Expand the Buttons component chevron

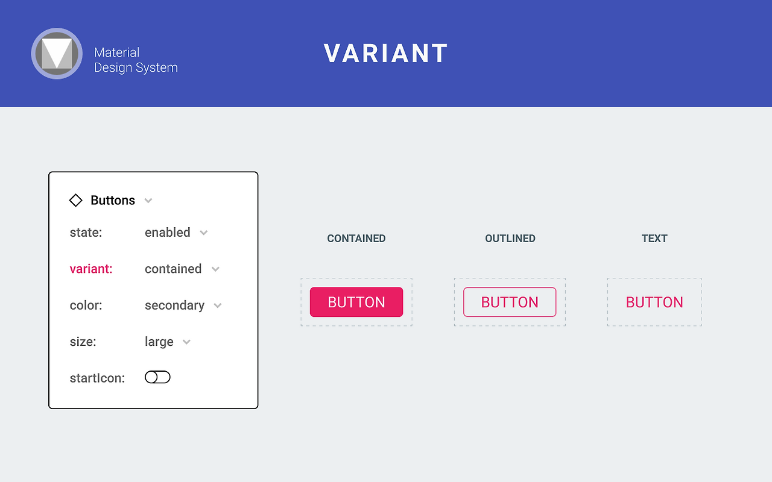(x=148, y=201)
